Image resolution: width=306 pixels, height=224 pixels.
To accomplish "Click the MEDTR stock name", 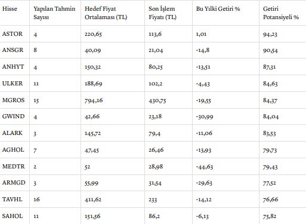I will tap(13, 166).
